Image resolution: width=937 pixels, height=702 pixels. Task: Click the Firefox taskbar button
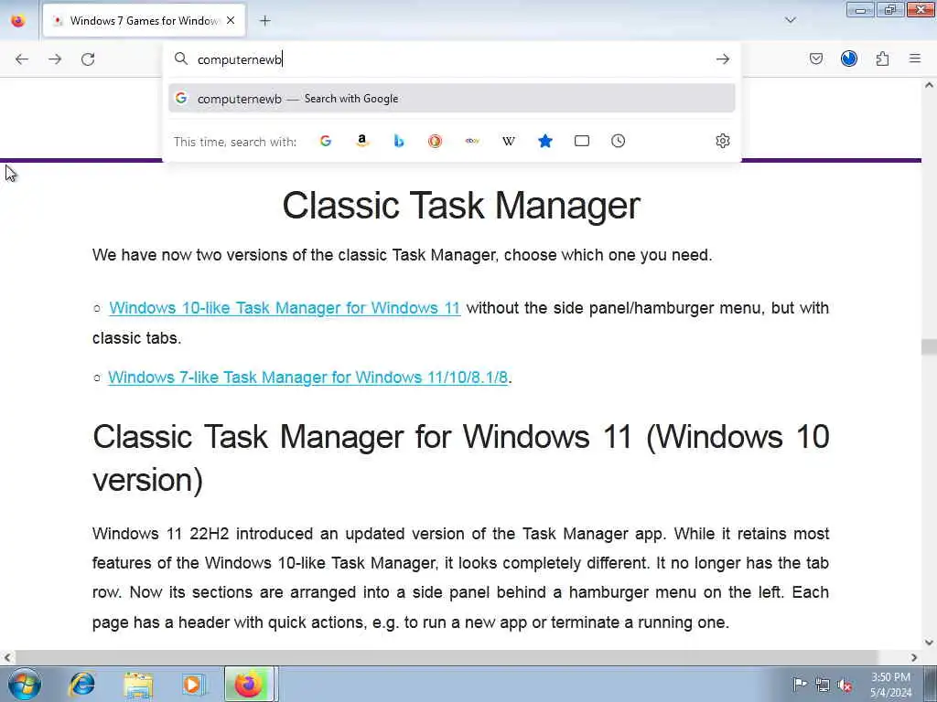click(x=249, y=684)
